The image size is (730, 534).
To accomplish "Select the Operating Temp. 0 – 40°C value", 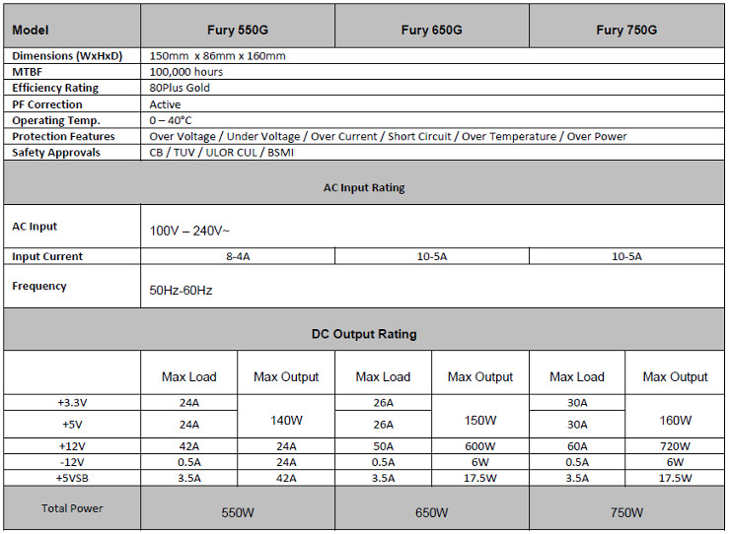I will (x=171, y=120).
